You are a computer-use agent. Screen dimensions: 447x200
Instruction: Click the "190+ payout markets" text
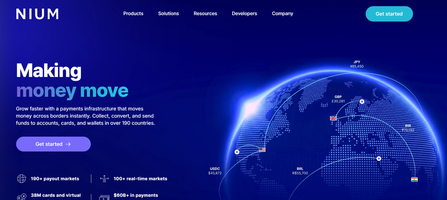pyautogui.click(x=55, y=179)
